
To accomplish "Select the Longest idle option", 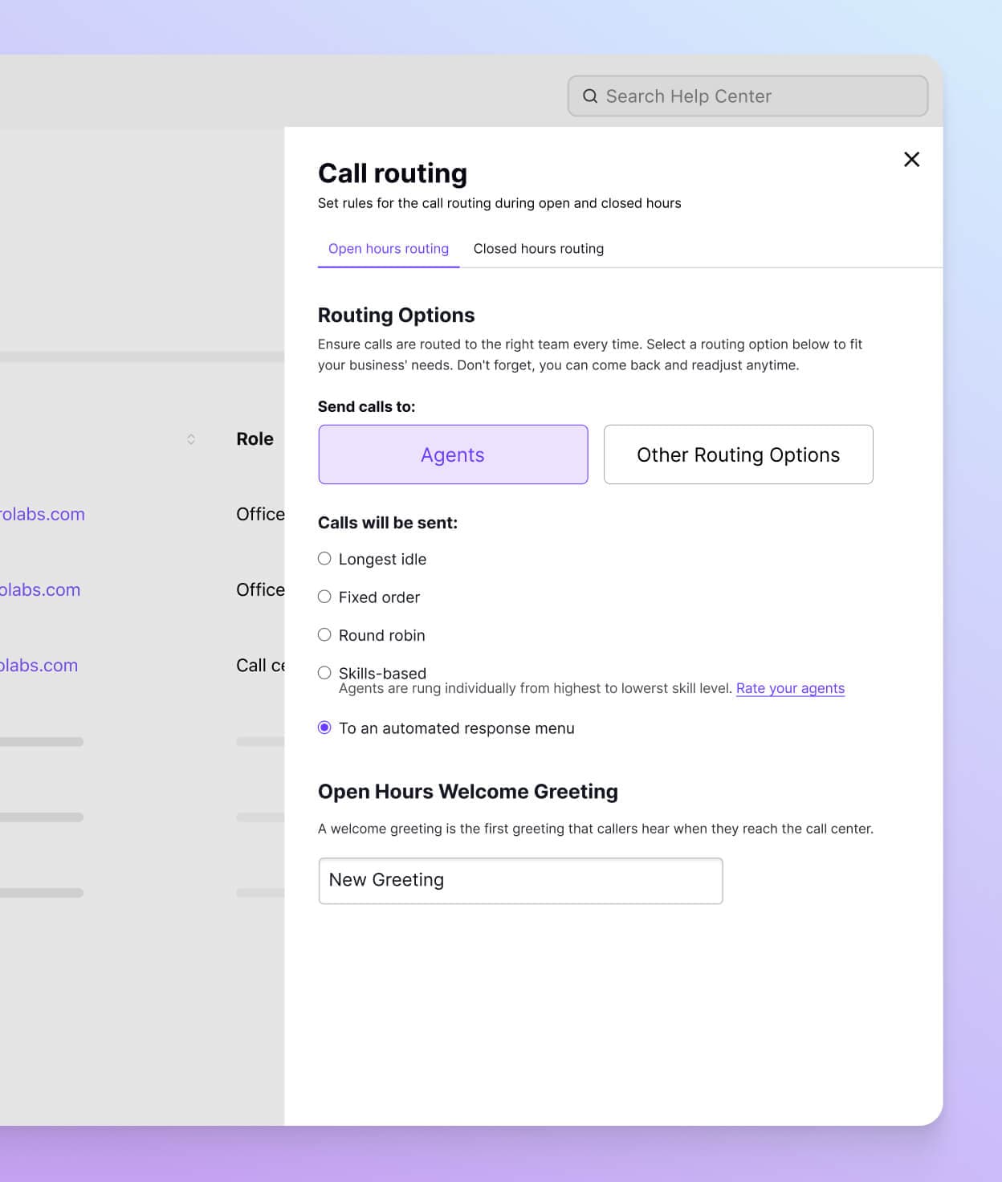I will pos(324,558).
